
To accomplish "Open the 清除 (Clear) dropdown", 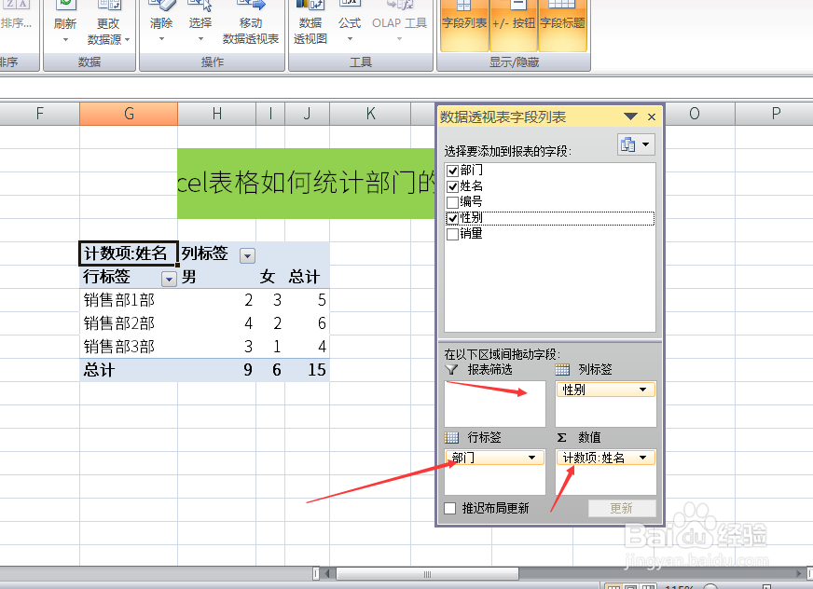I will (161, 23).
